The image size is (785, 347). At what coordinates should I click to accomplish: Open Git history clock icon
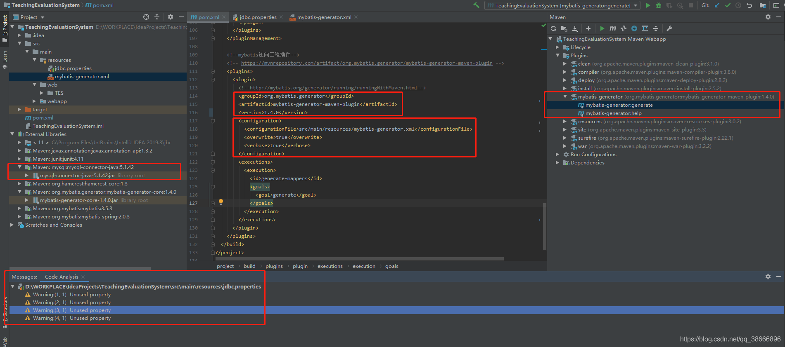point(738,5)
